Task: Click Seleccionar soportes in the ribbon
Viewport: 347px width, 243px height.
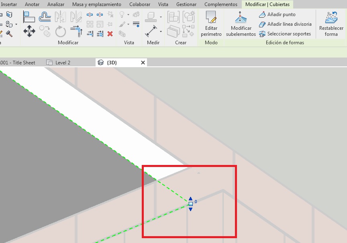Action: [x=285, y=34]
